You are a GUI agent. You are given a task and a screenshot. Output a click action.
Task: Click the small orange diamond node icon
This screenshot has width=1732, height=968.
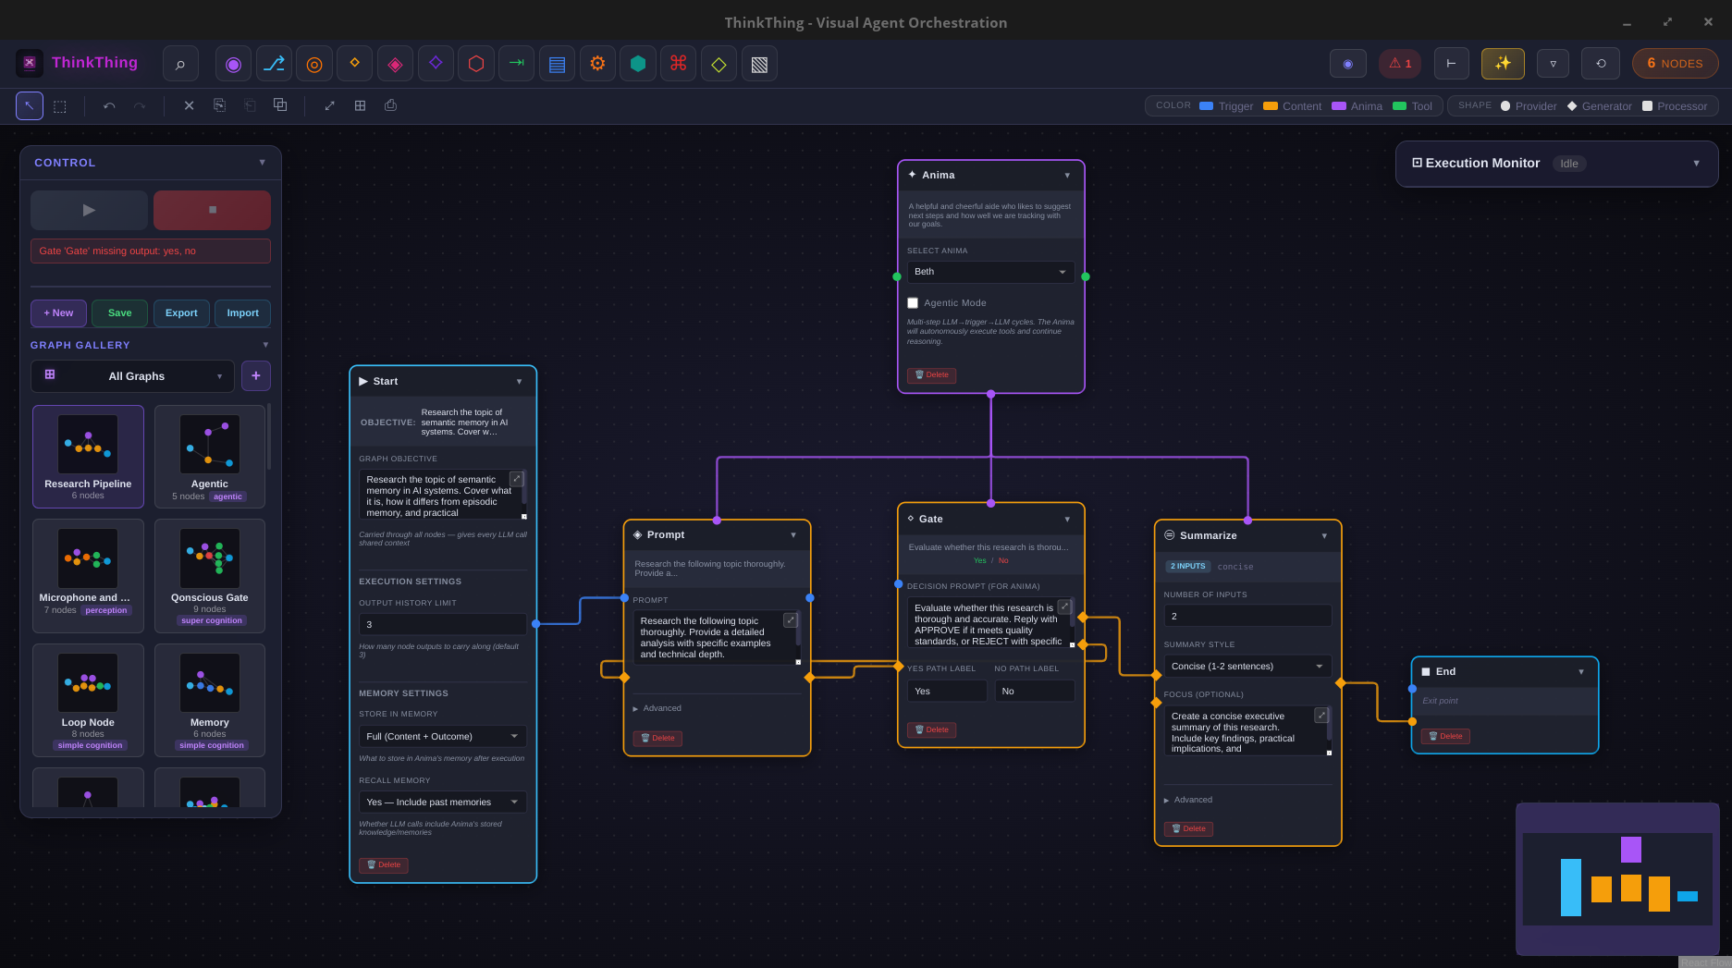pyautogui.click(x=354, y=64)
